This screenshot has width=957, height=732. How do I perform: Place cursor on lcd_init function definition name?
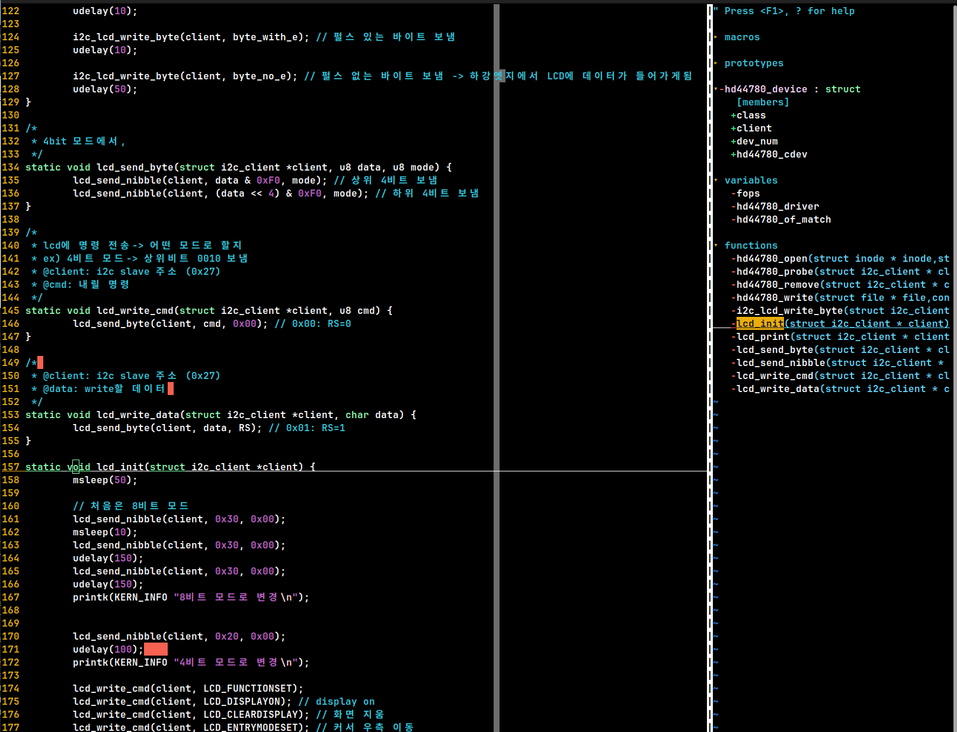coord(120,467)
